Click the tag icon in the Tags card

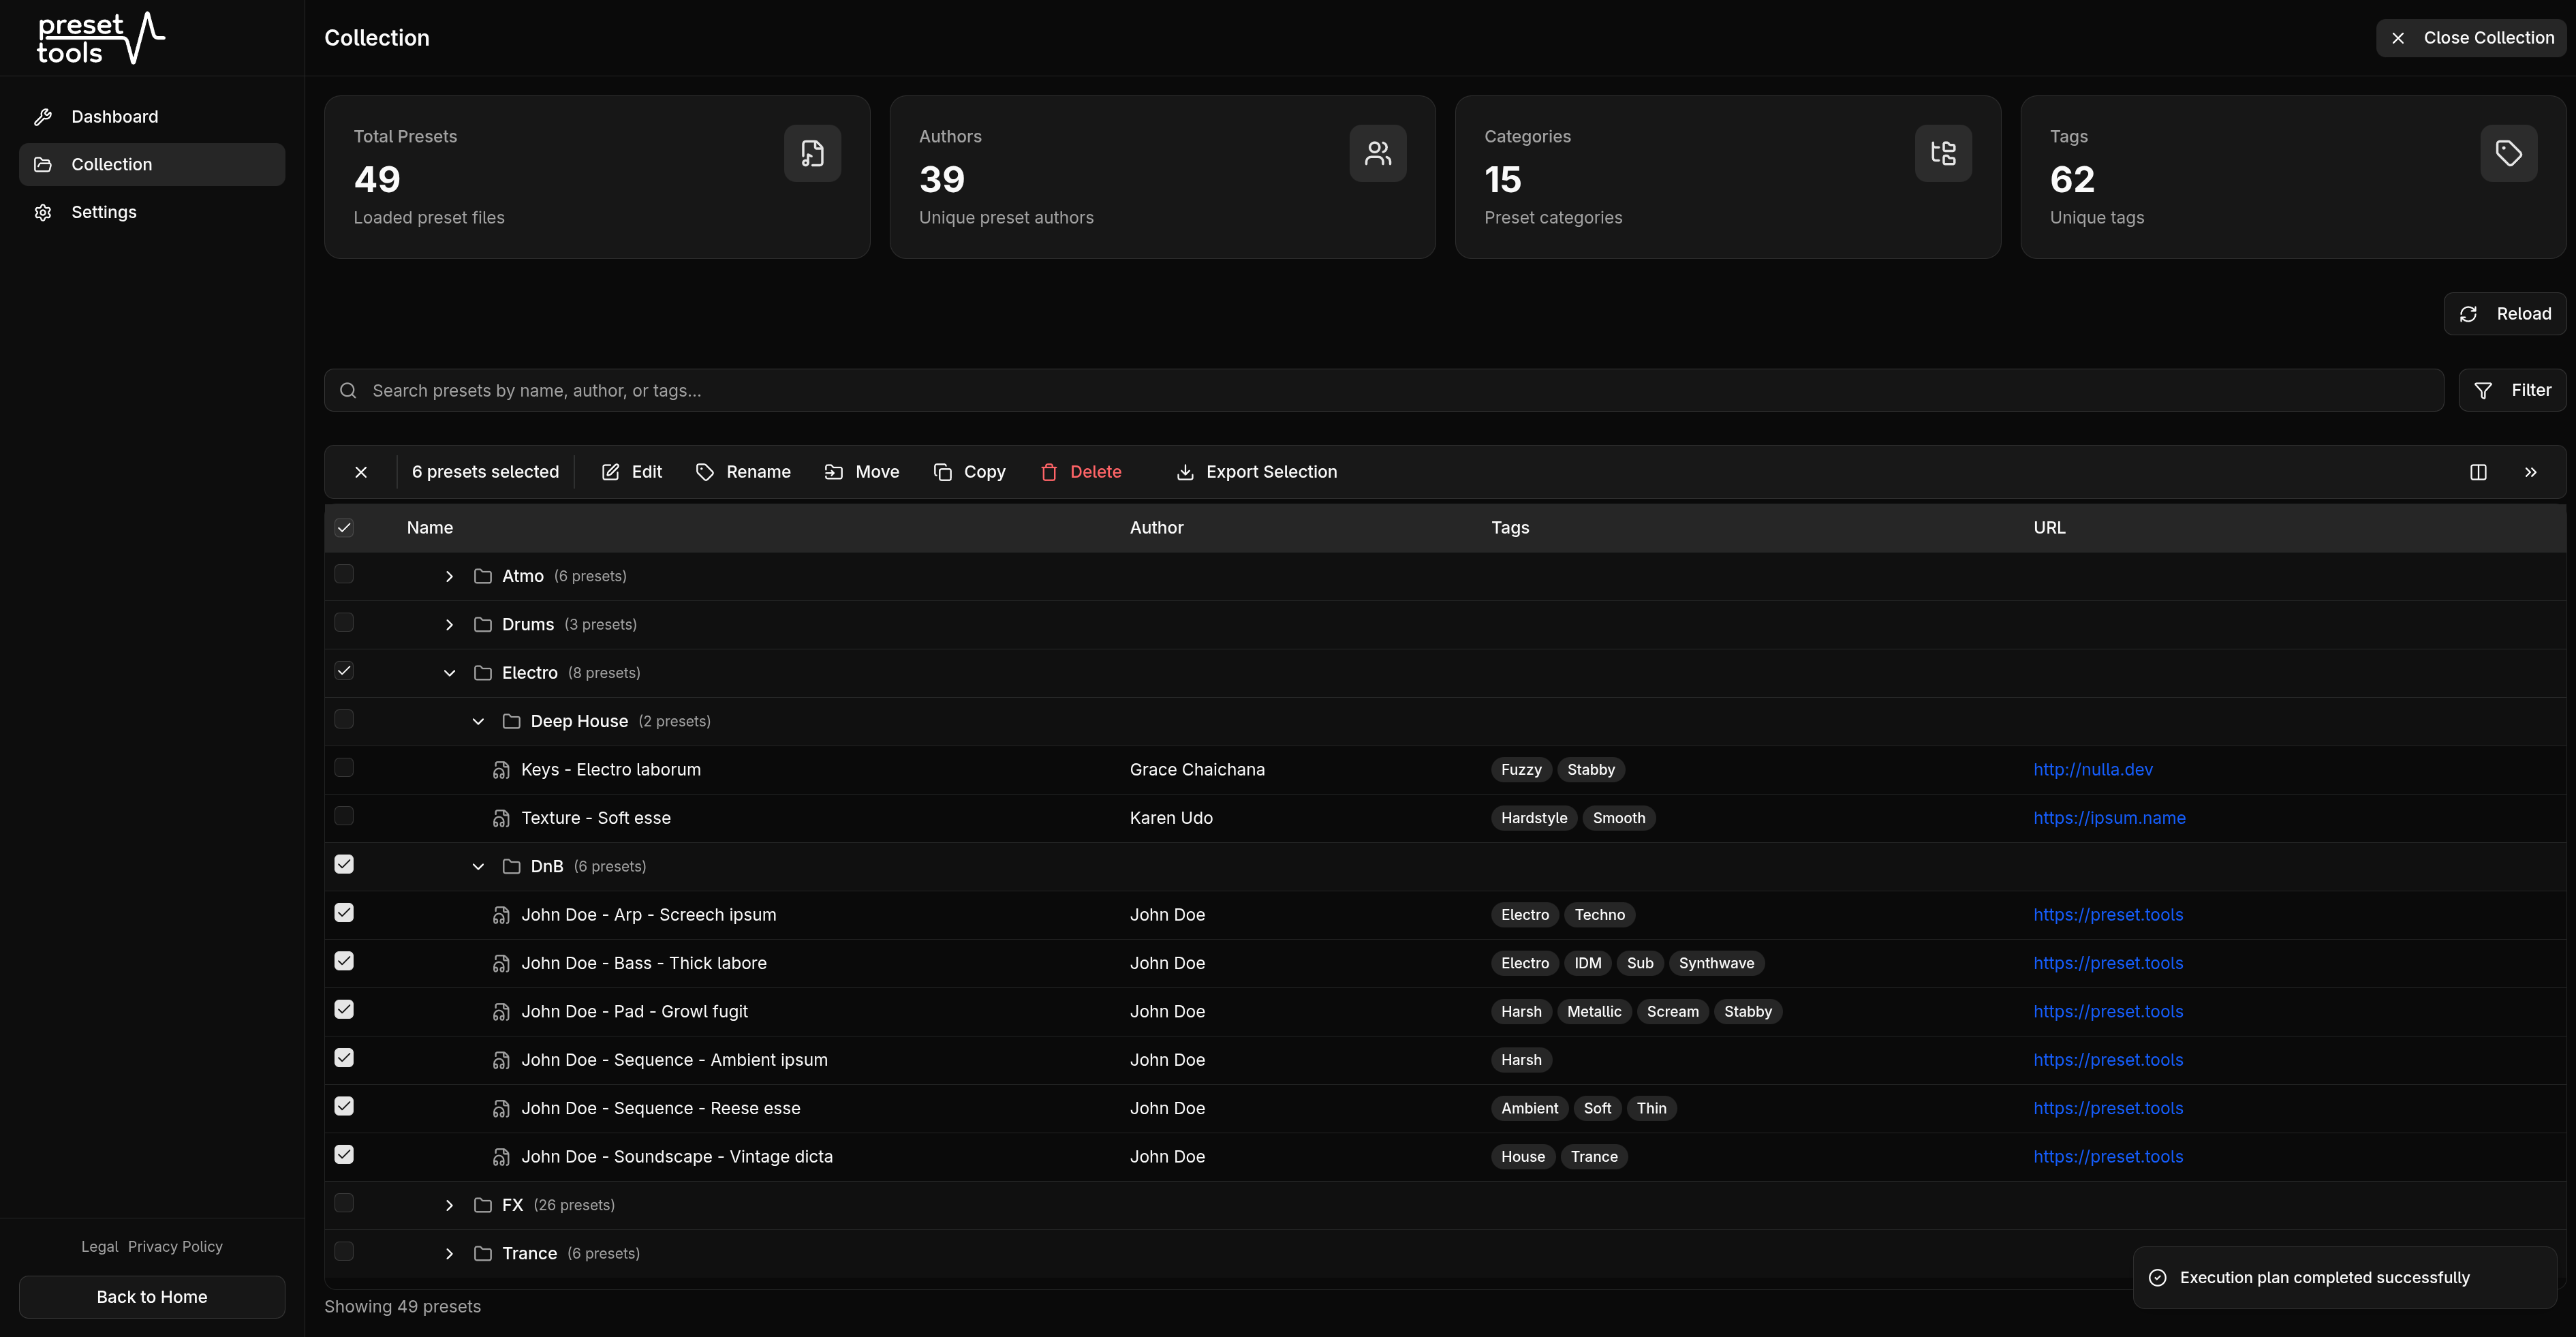click(2508, 153)
